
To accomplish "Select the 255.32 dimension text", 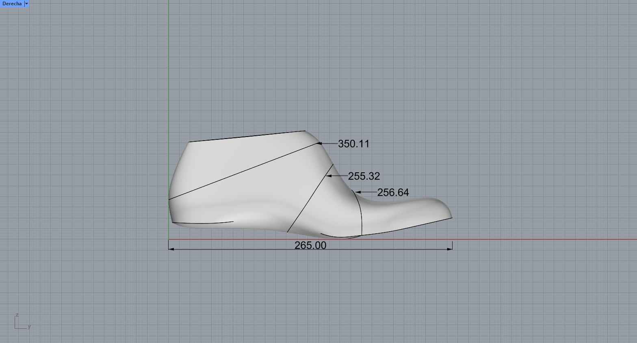I will (x=364, y=176).
